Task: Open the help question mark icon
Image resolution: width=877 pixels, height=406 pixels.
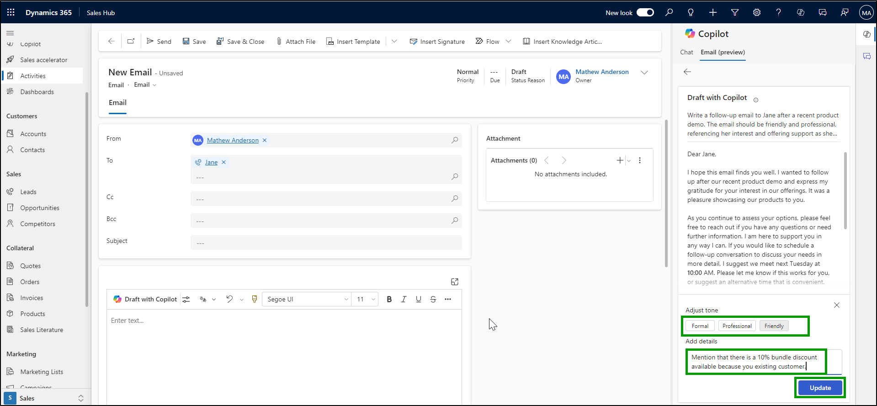Action: point(778,12)
